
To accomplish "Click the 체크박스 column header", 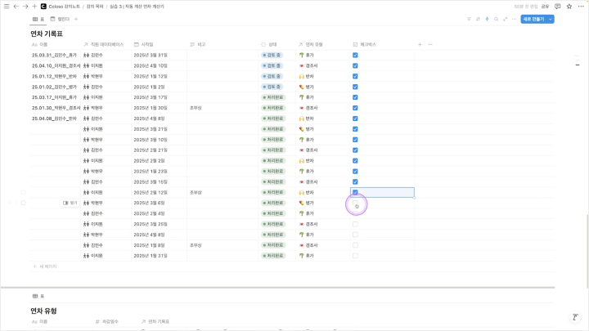I will click(382, 45).
